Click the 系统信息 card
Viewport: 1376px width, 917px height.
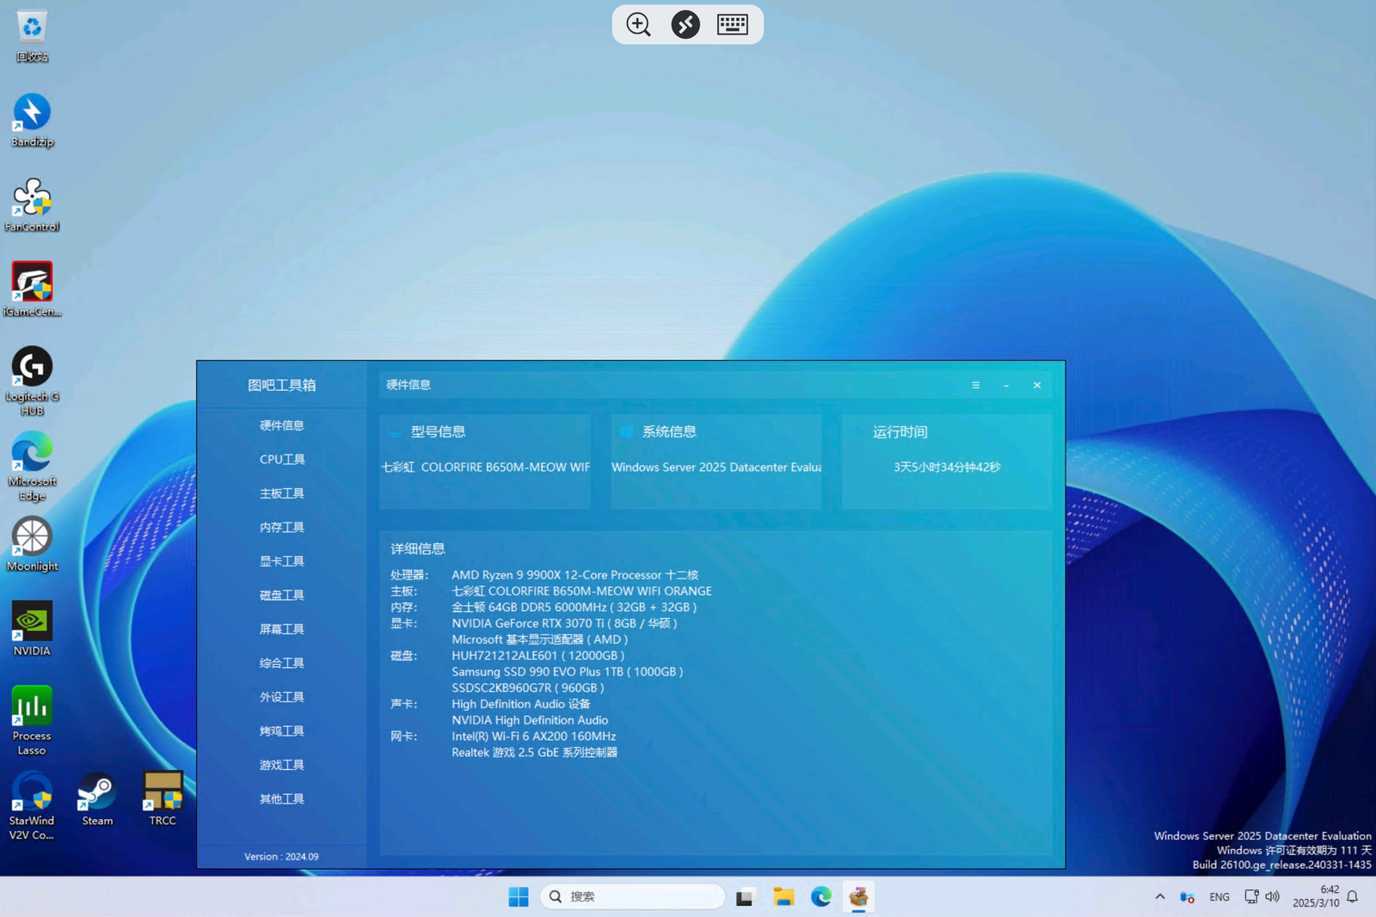pos(716,462)
